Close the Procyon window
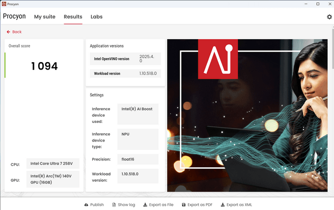The height and width of the screenshot is (210, 334). click(330, 4)
